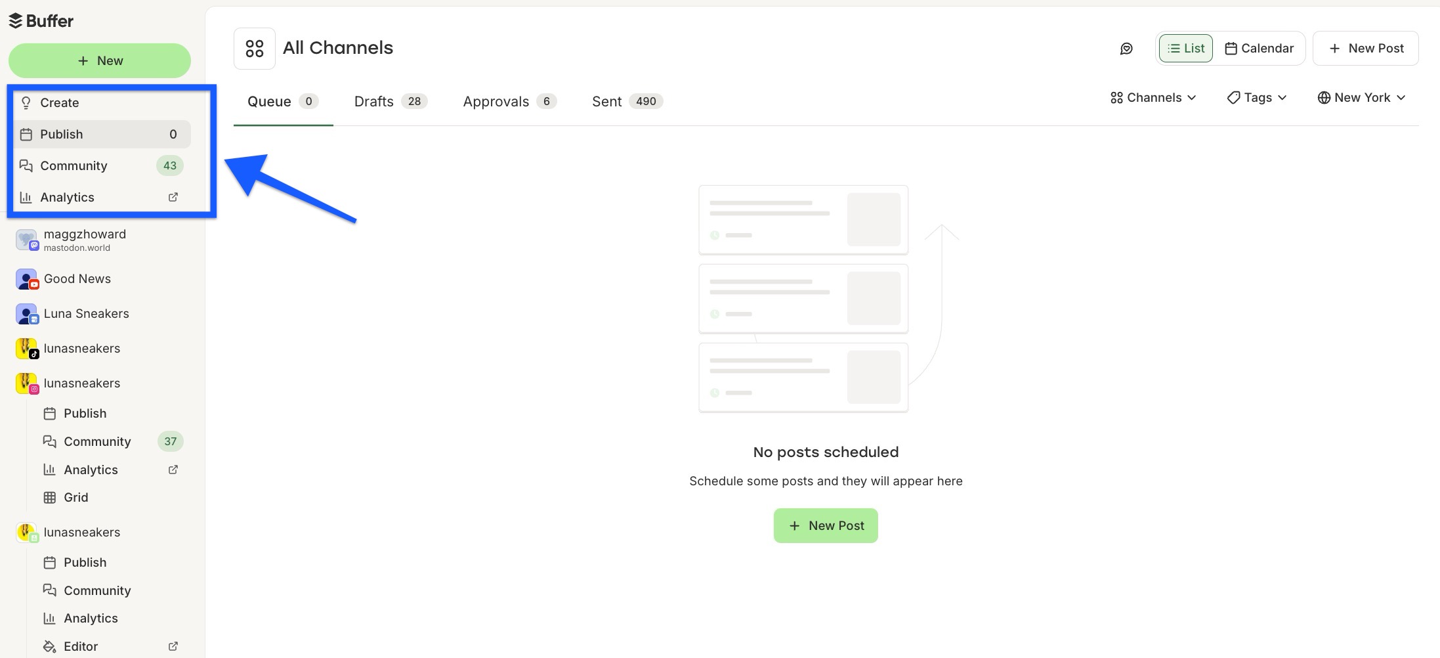Image resolution: width=1440 pixels, height=658 pixels.
Task: Click the Buffer logo
Action: [41, 20]
